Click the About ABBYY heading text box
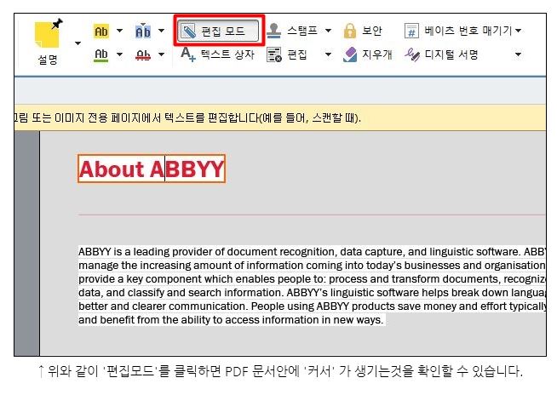This screenshot has height=395, width=557. click(152, 169)
